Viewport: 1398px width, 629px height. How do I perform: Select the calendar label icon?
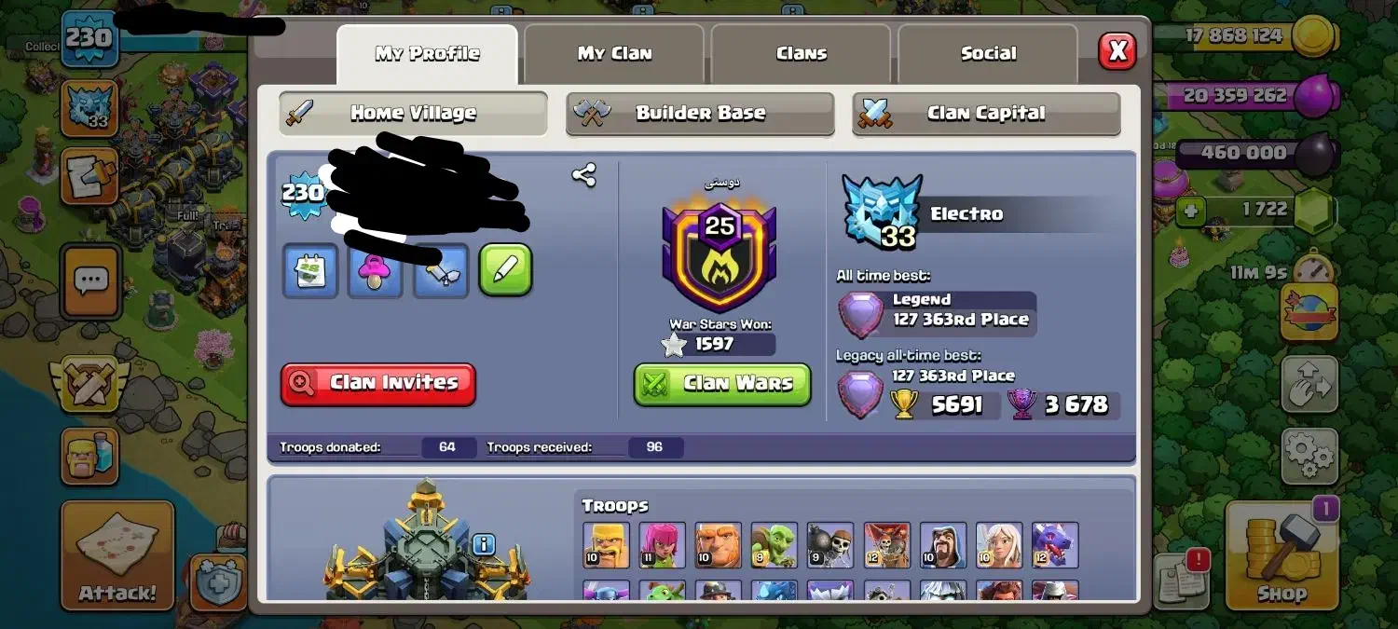coord(310,271)
